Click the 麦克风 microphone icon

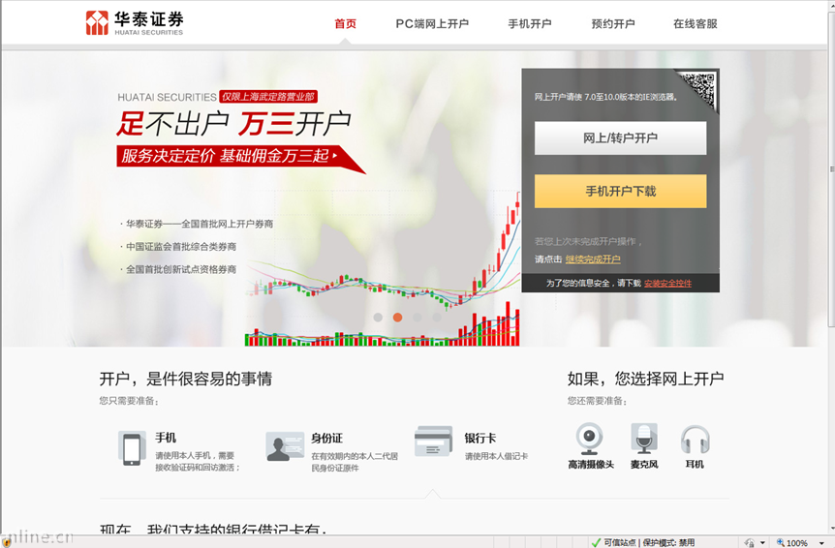coord(644,439)
